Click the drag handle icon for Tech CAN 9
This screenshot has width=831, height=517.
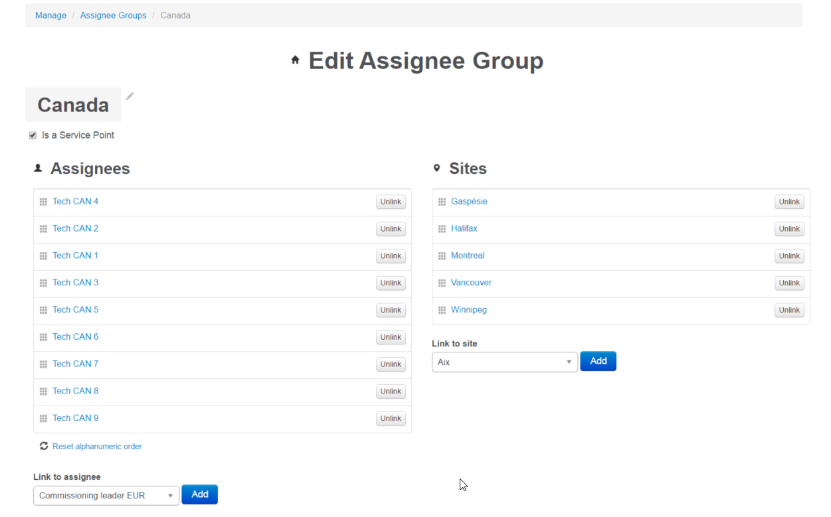[43, 419]
